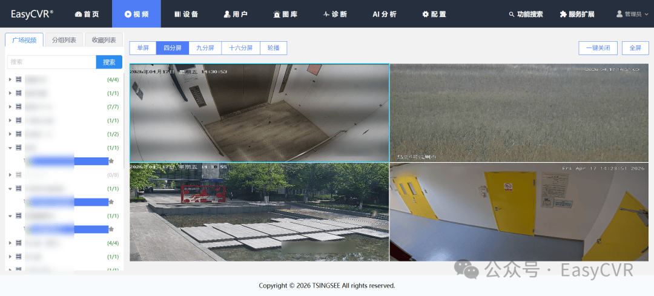Select the 十六分屏 sixteen-screen layout
654x296 pixels.
[240, 48]
